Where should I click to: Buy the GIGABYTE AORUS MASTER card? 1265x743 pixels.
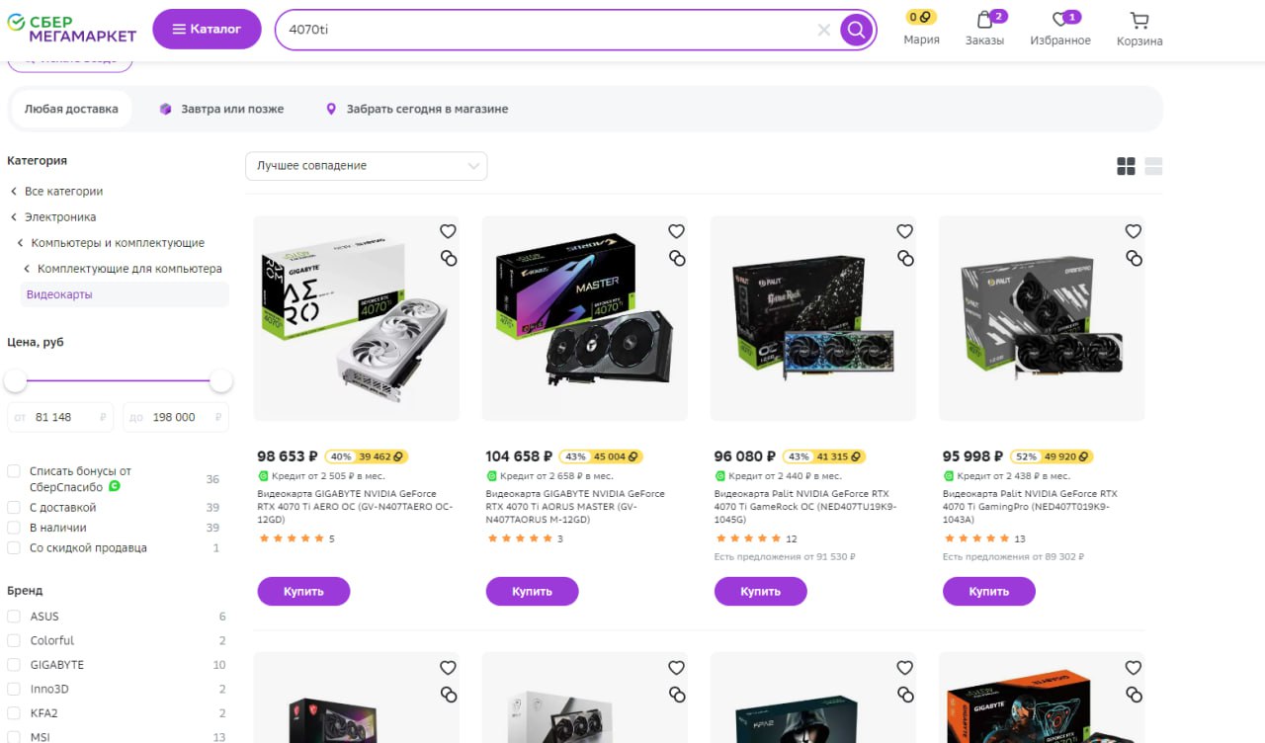[x=532, y=592]
